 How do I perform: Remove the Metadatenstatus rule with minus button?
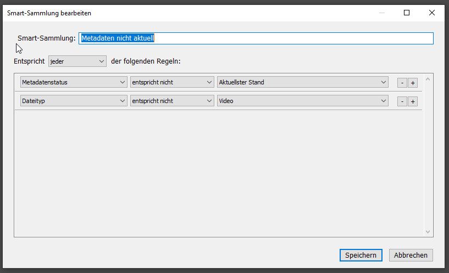(402, 83)
